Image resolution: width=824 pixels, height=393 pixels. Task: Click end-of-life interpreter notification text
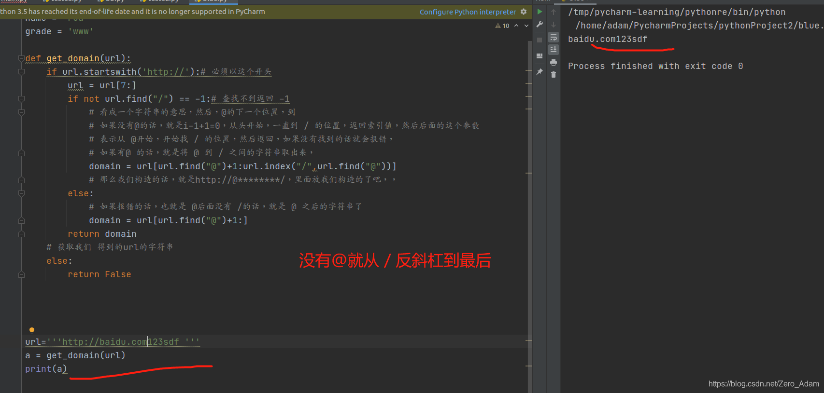pyautogui.click(x=132, y=12)
